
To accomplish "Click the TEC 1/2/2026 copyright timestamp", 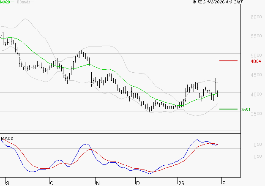I will (x=218, y=2).
